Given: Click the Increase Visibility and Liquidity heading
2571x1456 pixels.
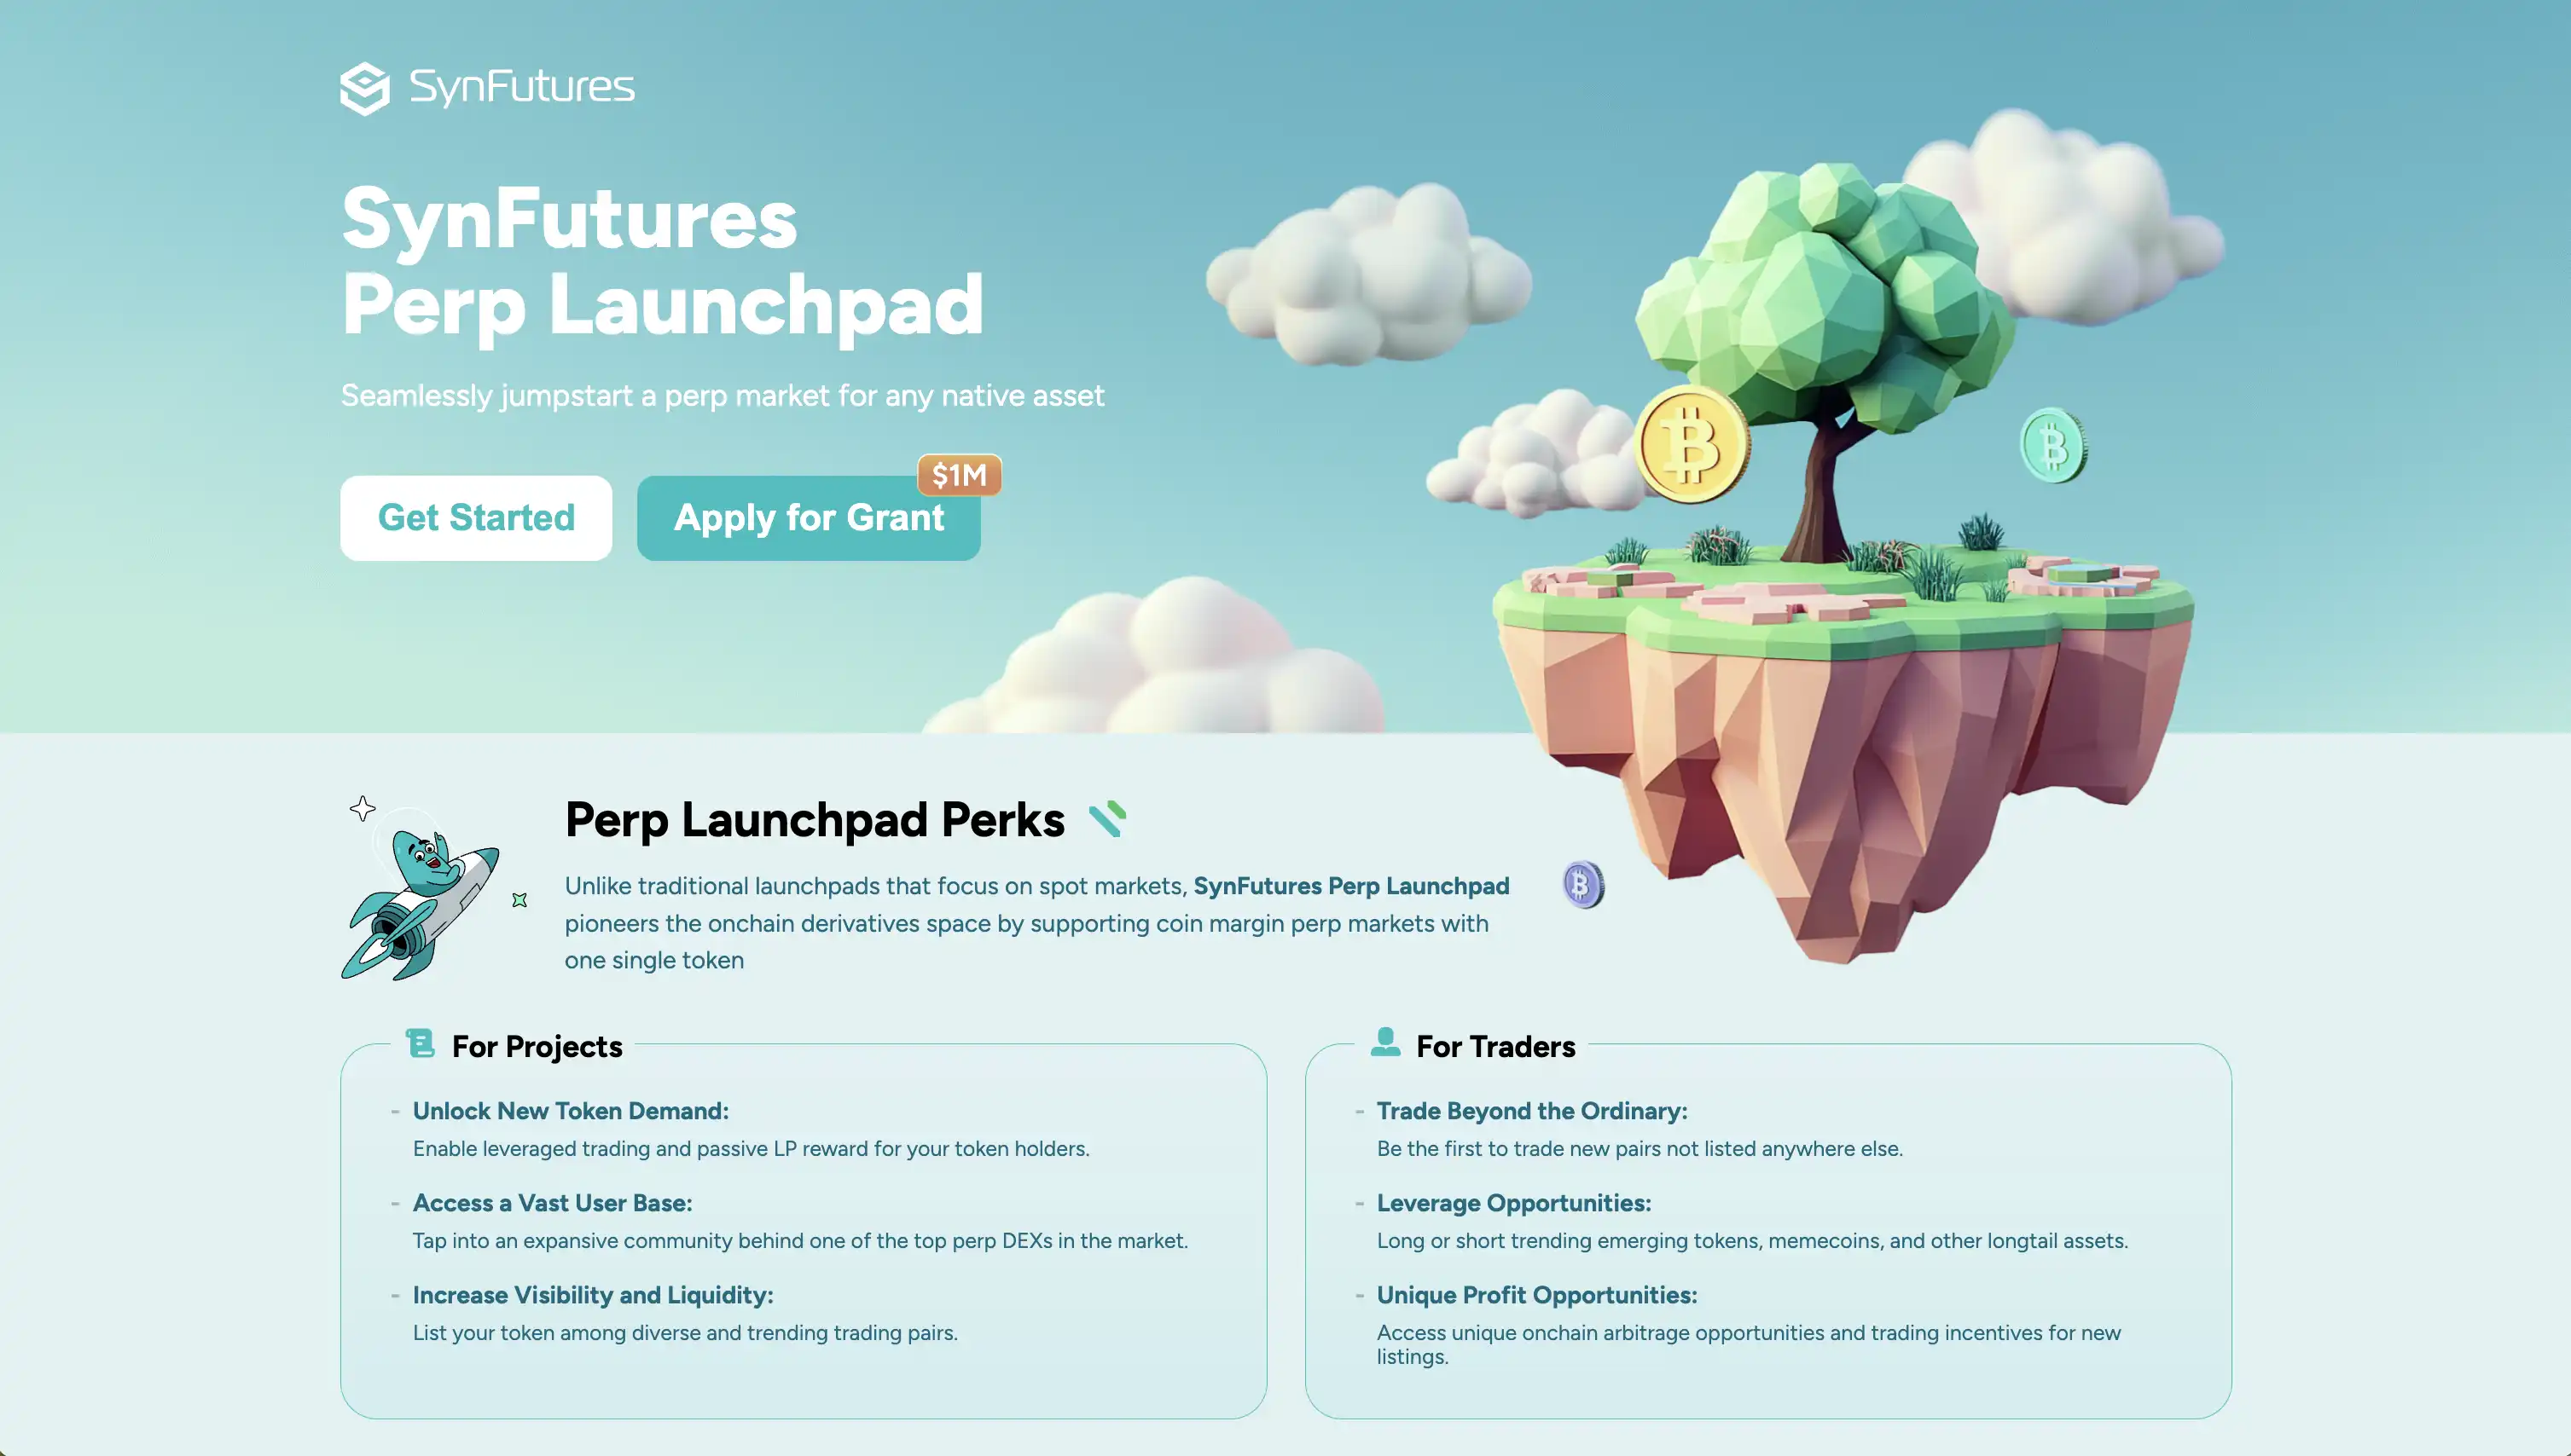Looking at the screenshot, I should point(592,1295).
